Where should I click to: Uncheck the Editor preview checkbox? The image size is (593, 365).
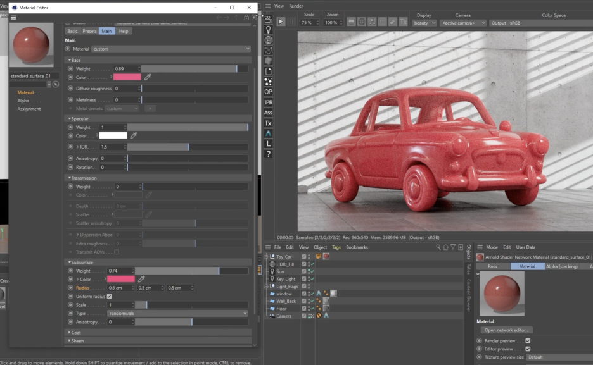(x=528, y=349)
